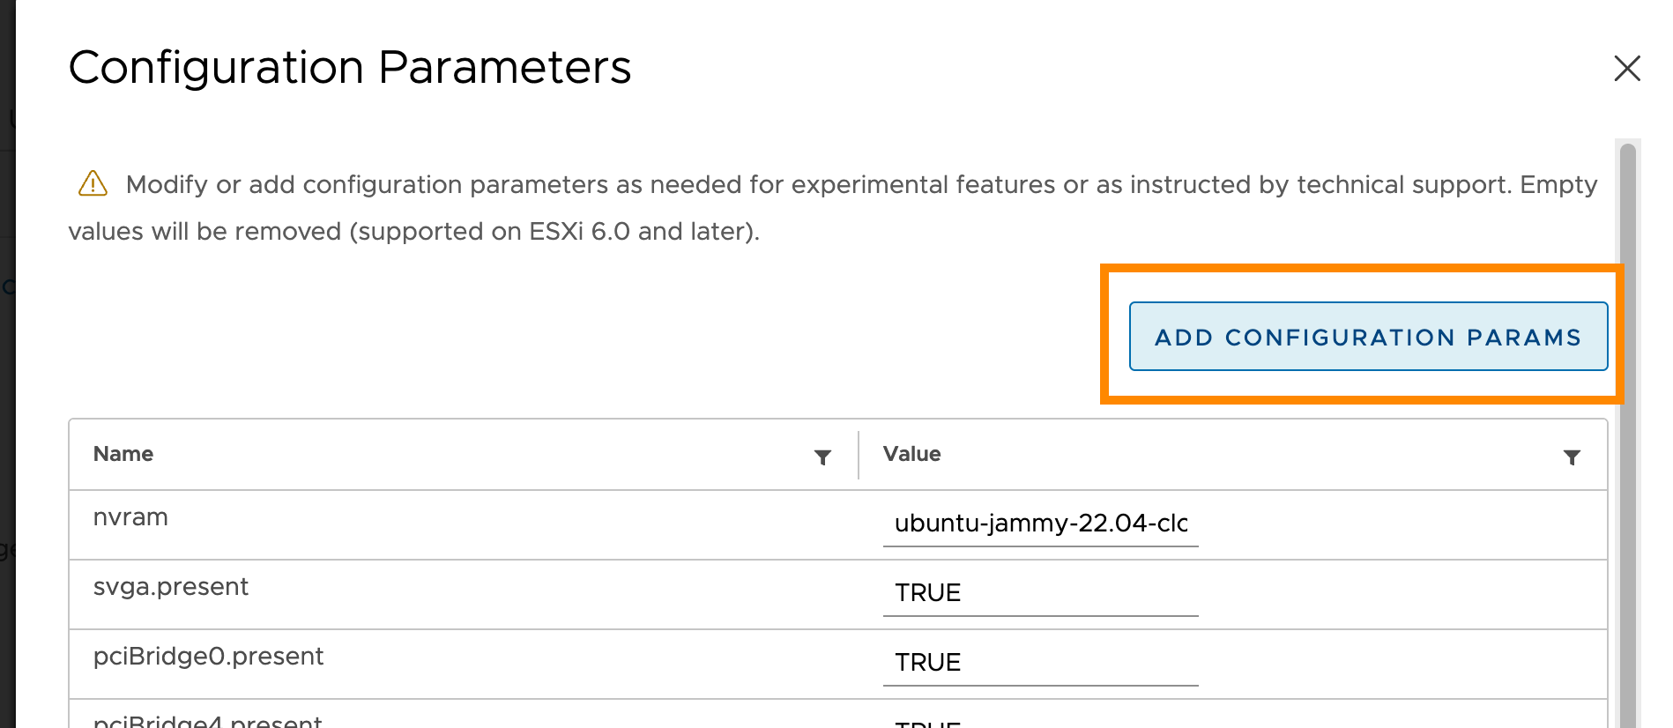This screenshot has width=1673, height=728.
Task: Click the TRUE value for pciBridge0.present
Action: point(926,662)
